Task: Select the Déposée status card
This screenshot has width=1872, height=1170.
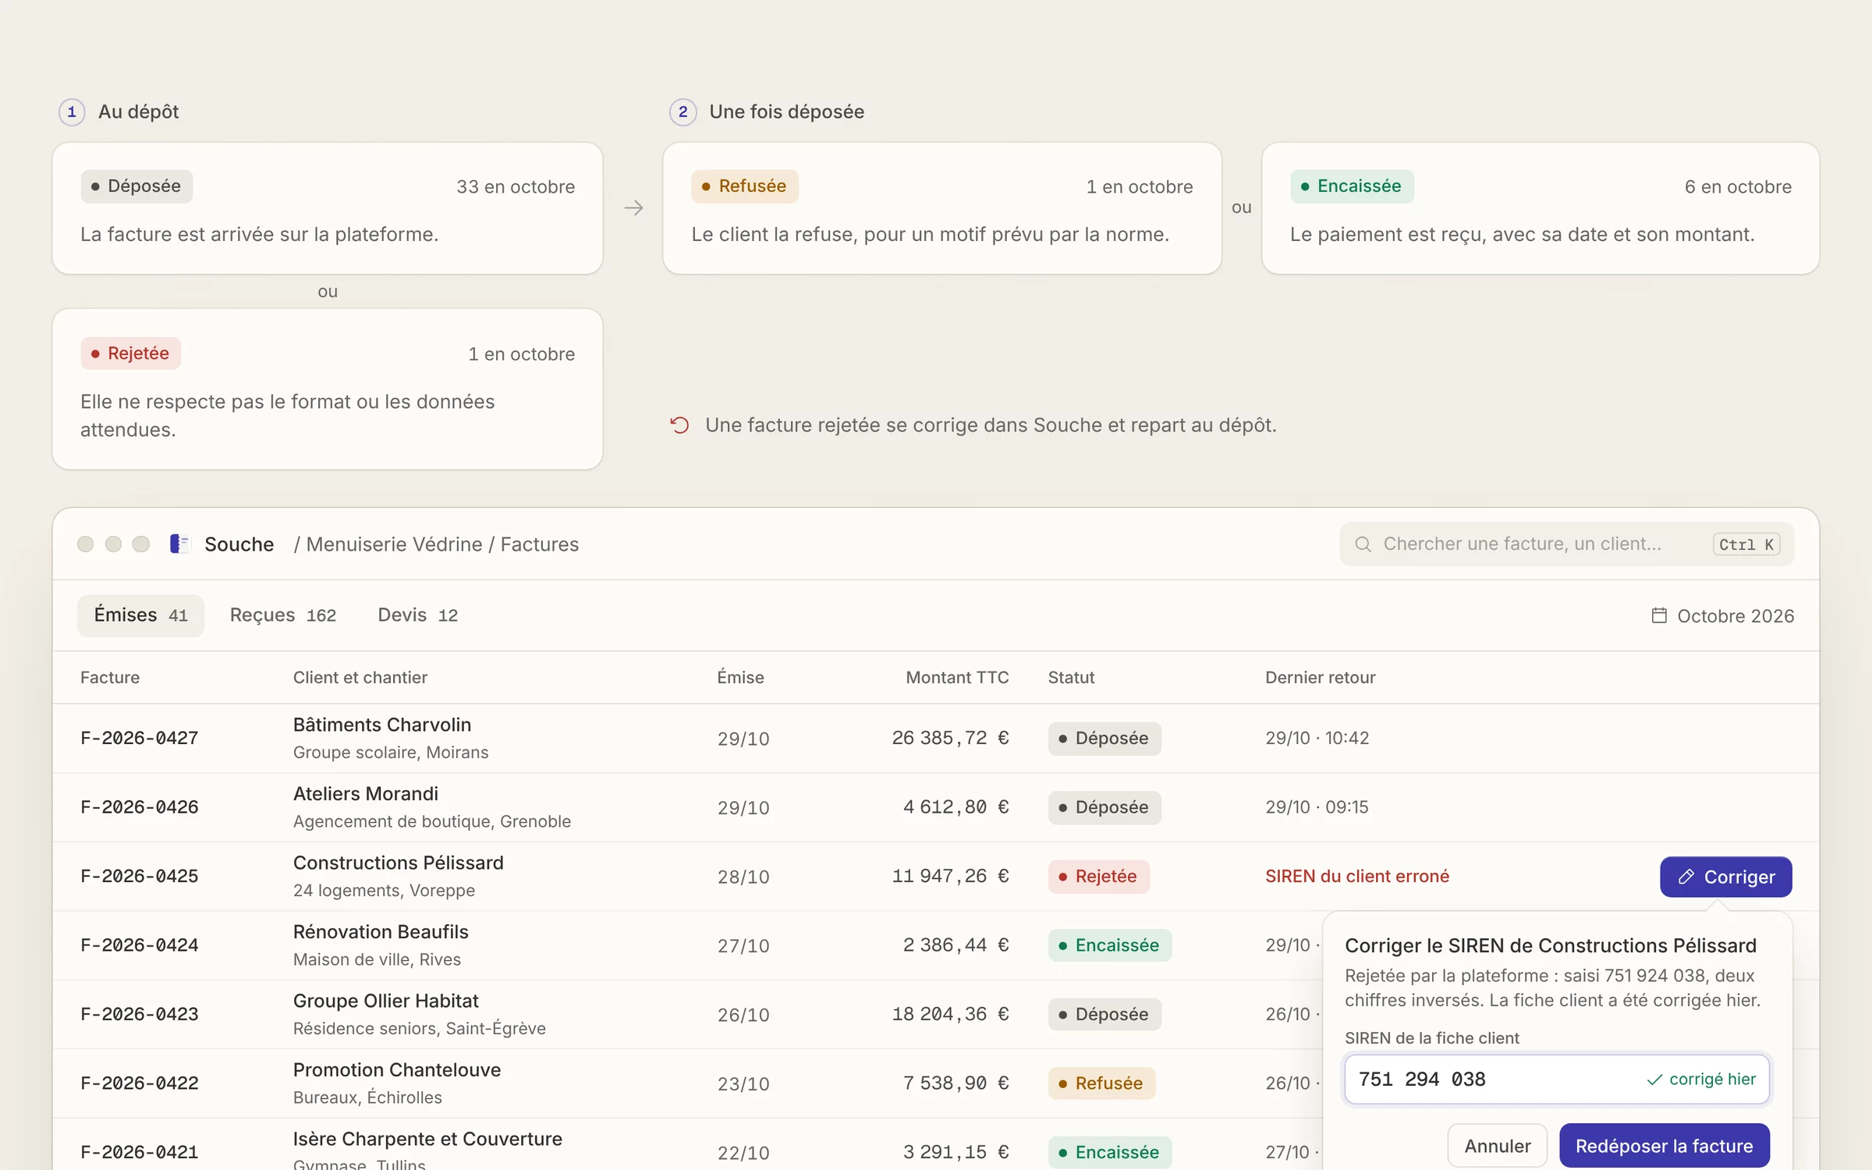Action: pos(327,208)
